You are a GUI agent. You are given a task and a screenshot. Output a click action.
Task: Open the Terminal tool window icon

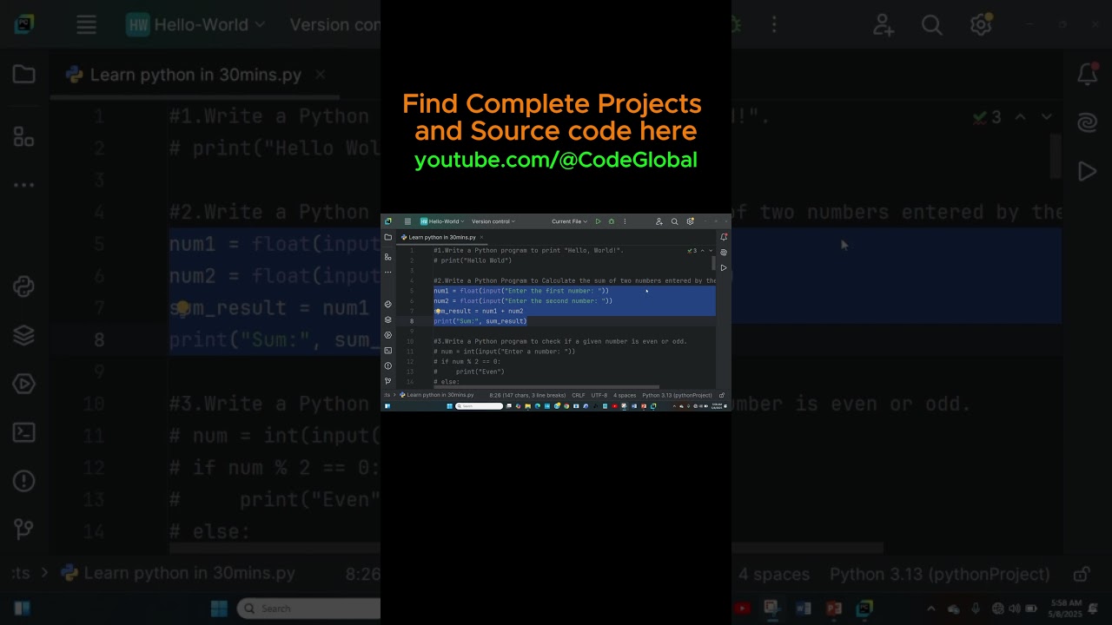coord(388,350)
